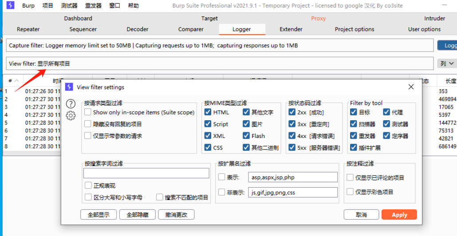The image size is (457, 236).
Task: Click the lightning logo in View filter settings dialog
Action: [x=69, y=87]
